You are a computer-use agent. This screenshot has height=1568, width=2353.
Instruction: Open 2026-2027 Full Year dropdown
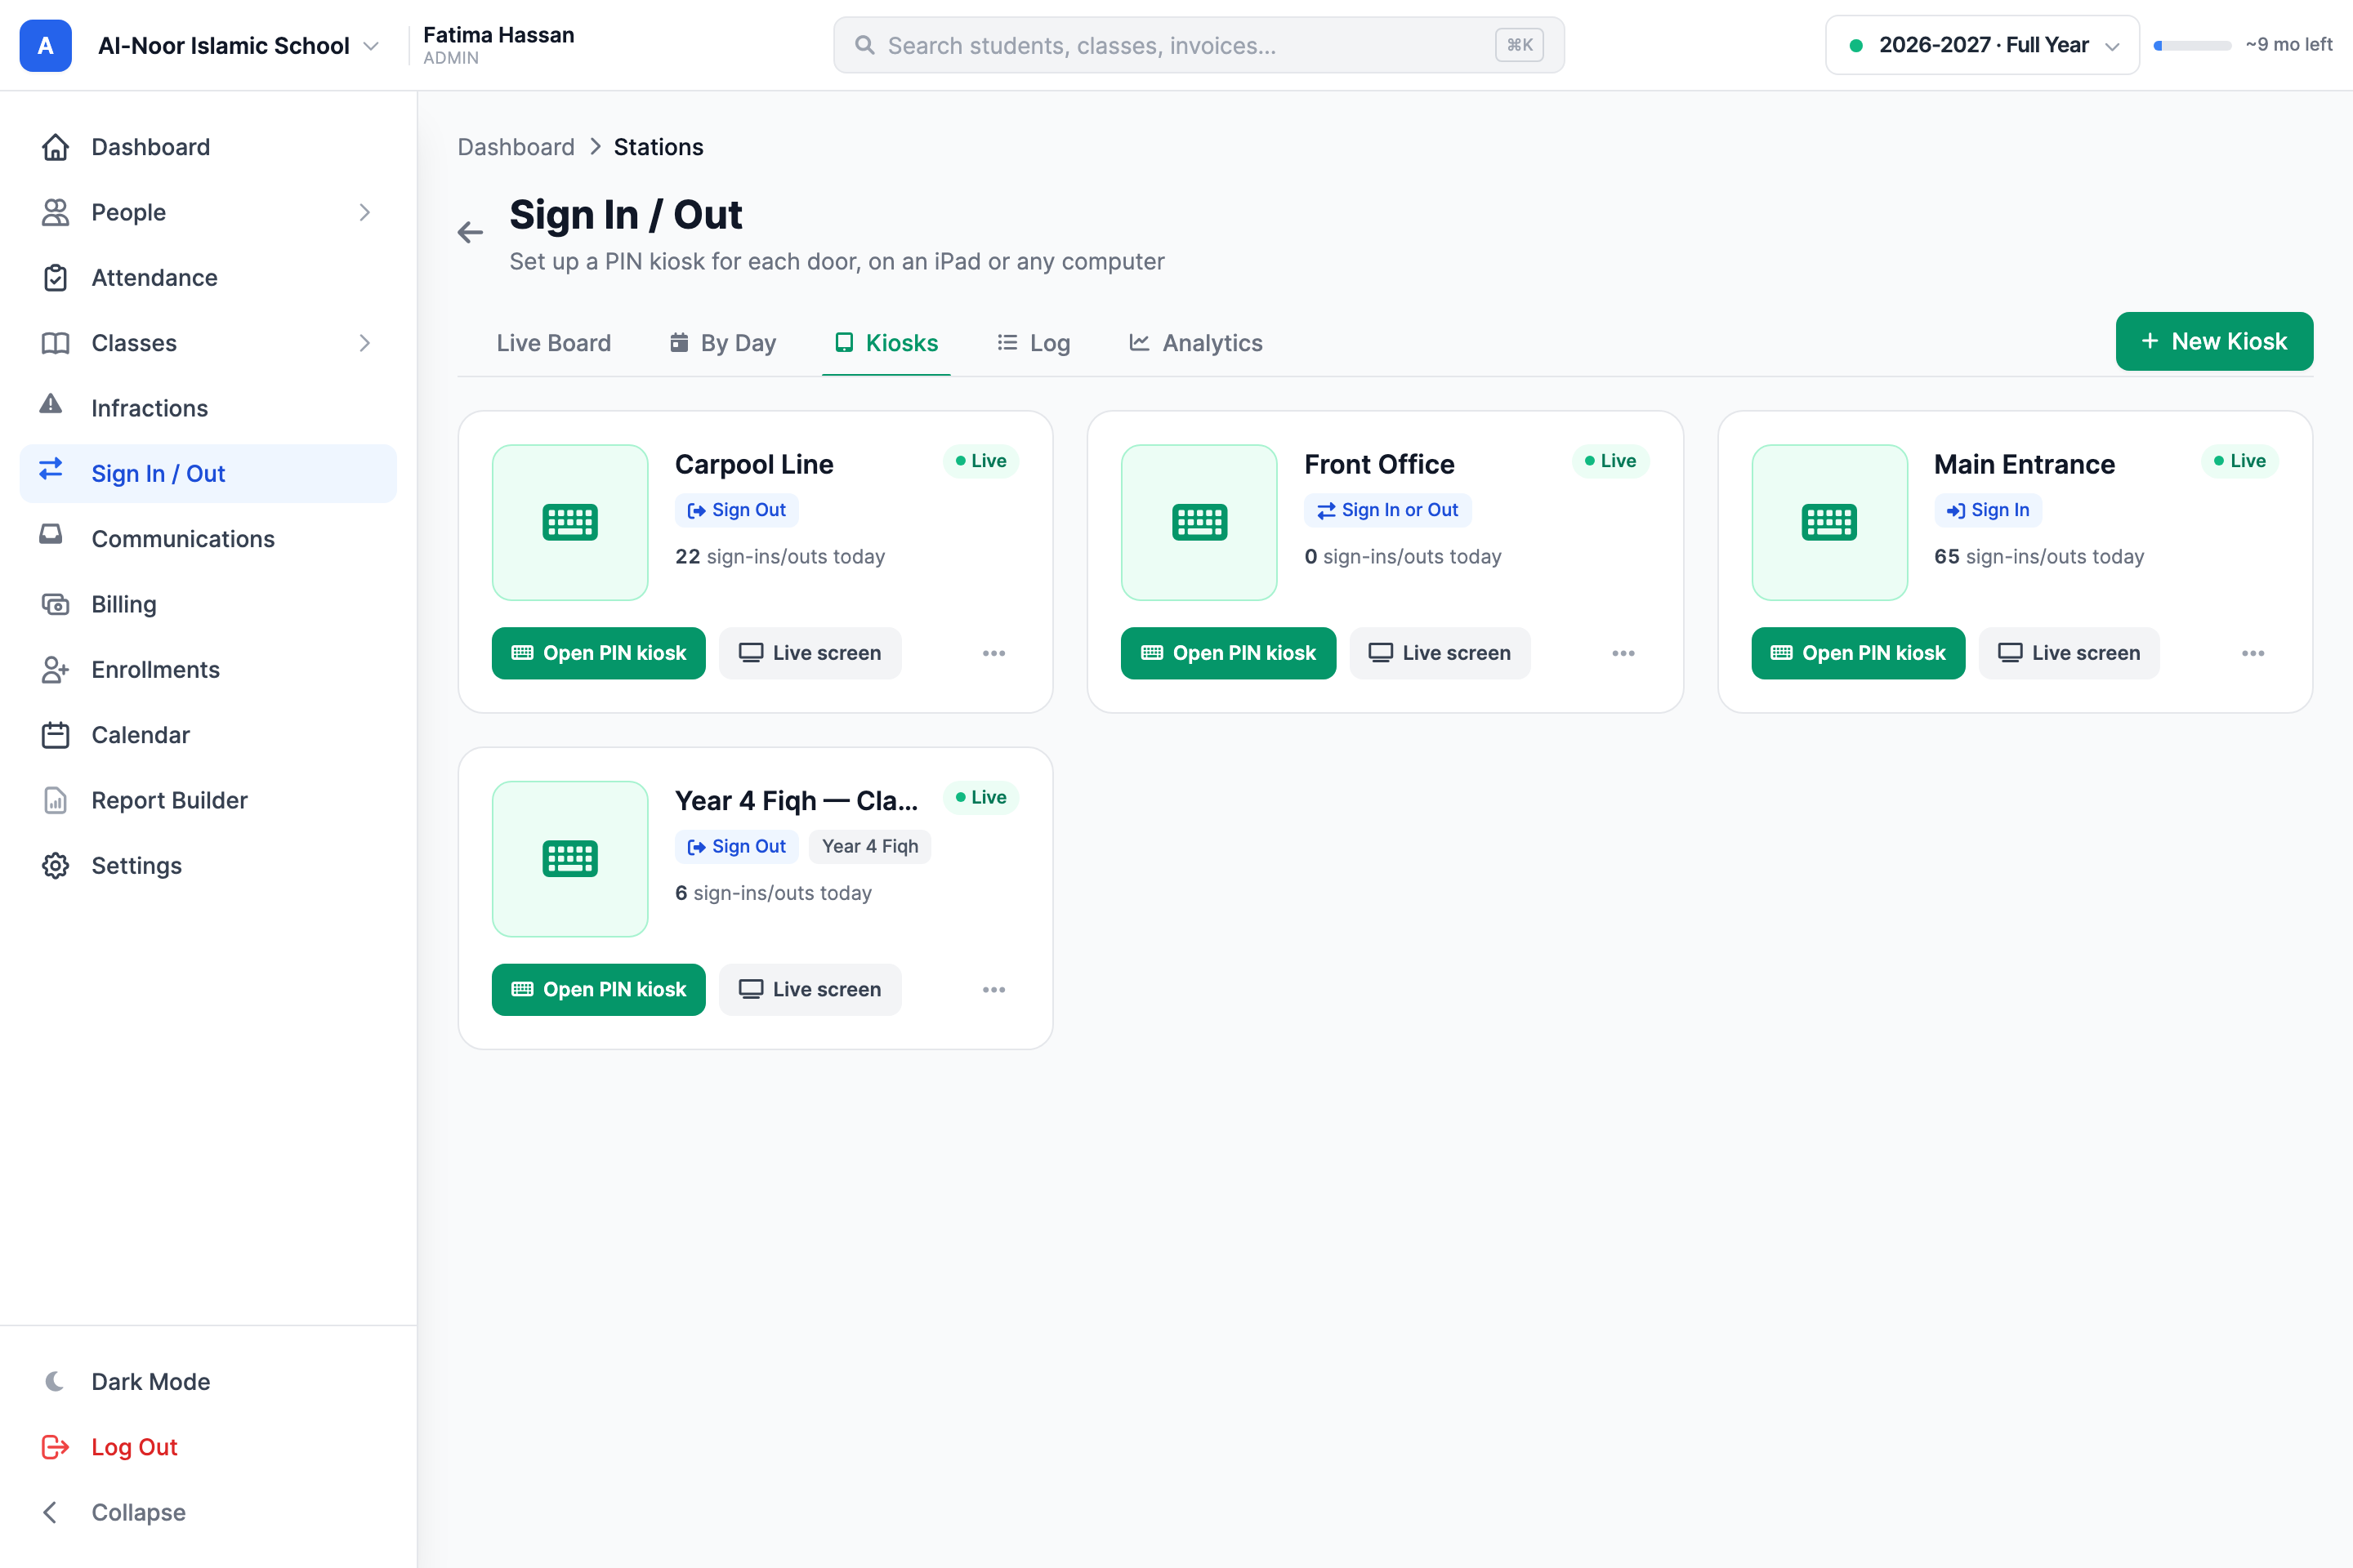point(1982,45)
